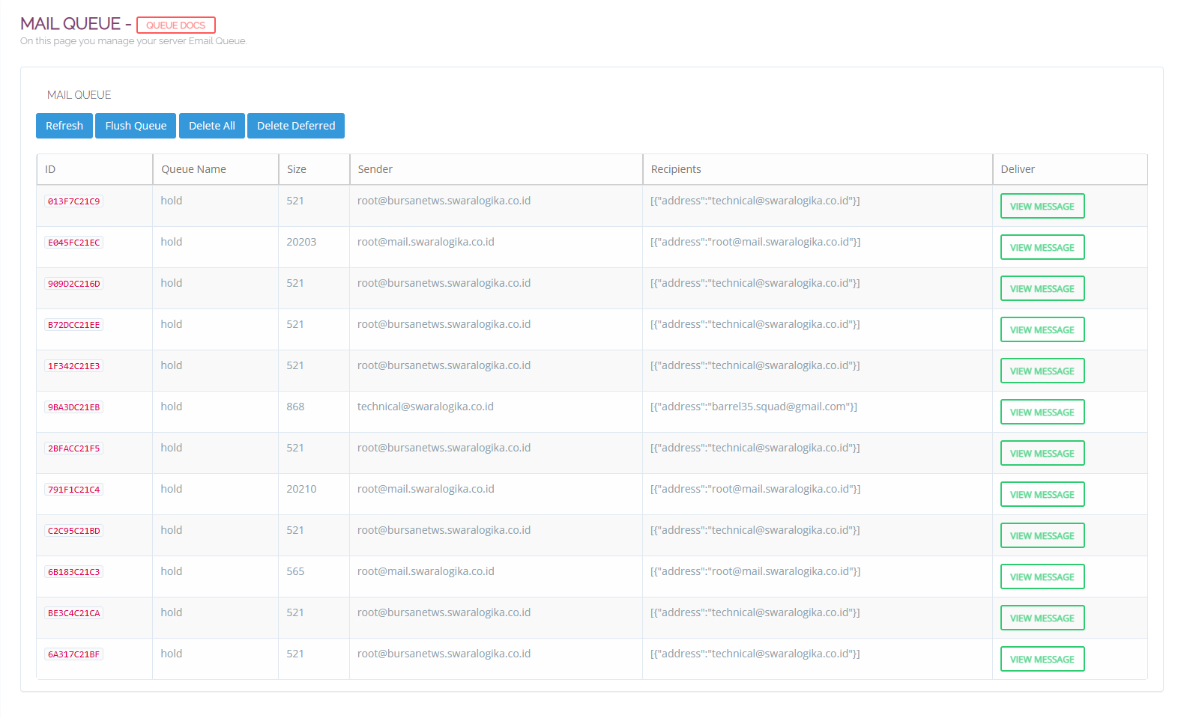Select the ID tag 791F1C21C4
The image size is (1178, 718).
tap(73, 490)
